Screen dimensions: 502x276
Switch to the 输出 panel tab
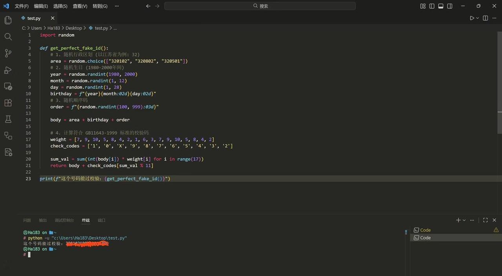click(x=43, y=220)
